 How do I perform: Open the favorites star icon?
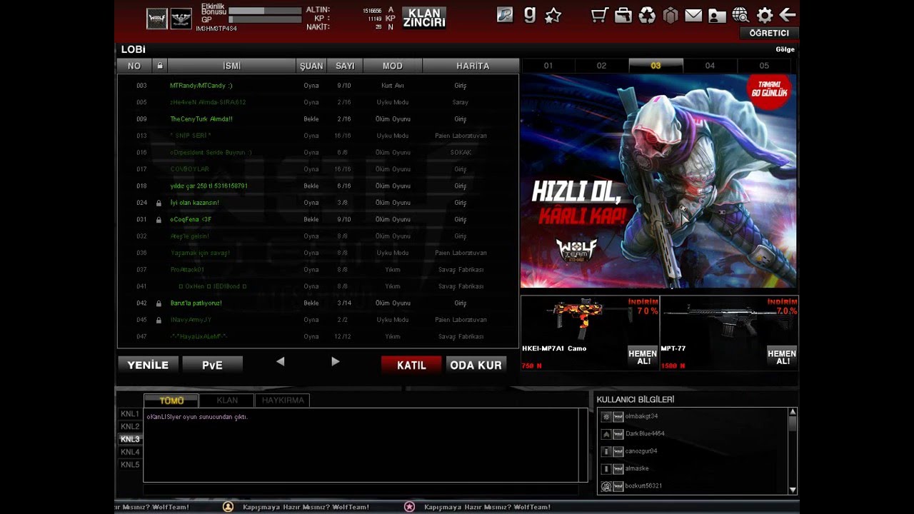coord(553,15)
